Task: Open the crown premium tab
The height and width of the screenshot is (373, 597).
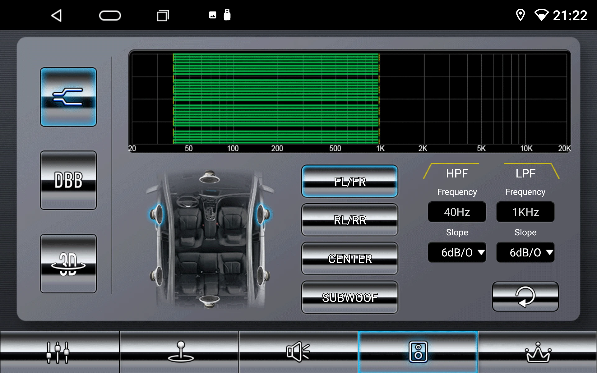Action: (x=538, y=352)
